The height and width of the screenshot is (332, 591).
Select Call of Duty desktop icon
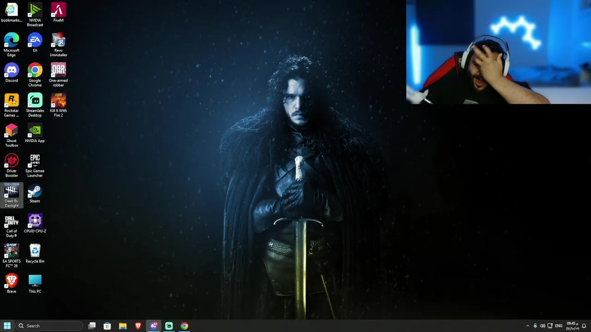click(x=12, y=225)
